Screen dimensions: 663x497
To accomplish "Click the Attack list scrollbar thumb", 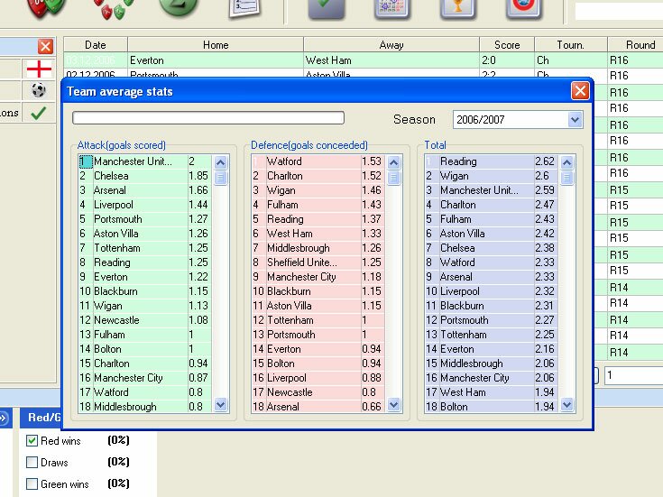I will (x=221, y=177).
